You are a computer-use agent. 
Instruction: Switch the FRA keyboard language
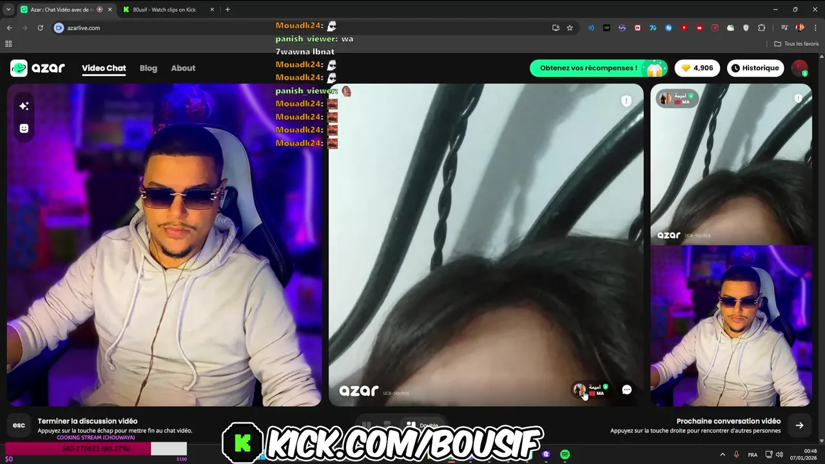(x=752, y=454)
